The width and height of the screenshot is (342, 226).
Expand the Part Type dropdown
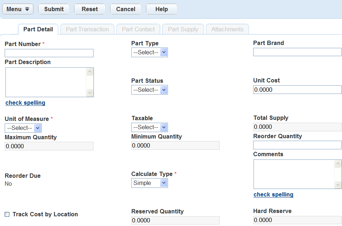(x=149, y=53)
